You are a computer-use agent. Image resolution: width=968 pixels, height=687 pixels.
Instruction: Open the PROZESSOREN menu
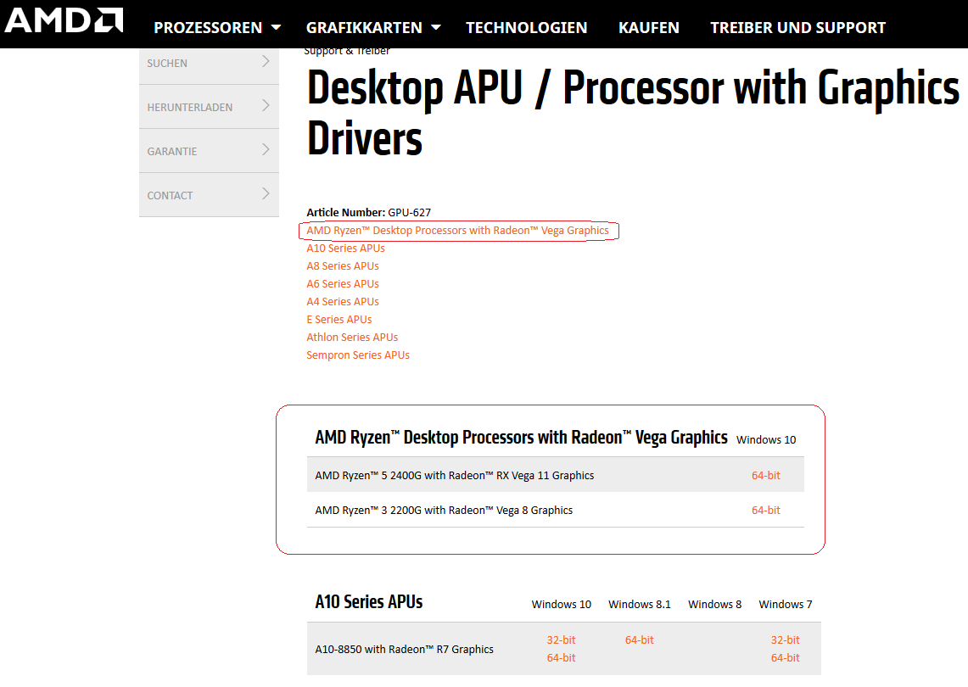(208, 28)
